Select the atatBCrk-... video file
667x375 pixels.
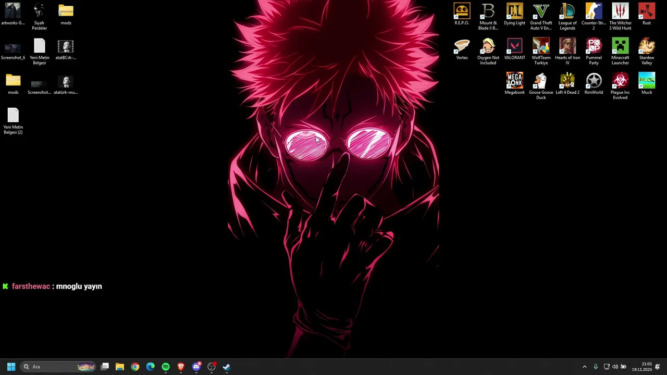tap(66, 49)
